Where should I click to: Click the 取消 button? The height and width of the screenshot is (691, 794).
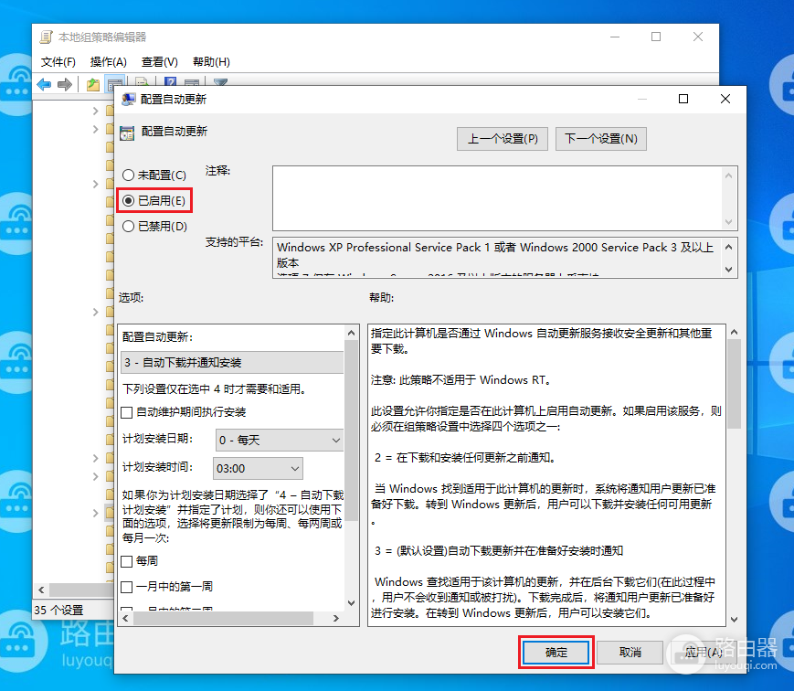pyautogui.click(x=630, y=652)
